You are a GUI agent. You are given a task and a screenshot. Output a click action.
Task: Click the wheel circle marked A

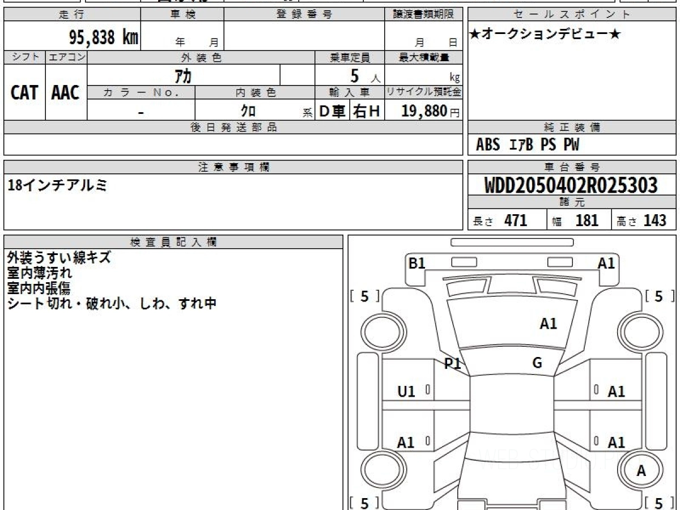(x=641, y=470)
